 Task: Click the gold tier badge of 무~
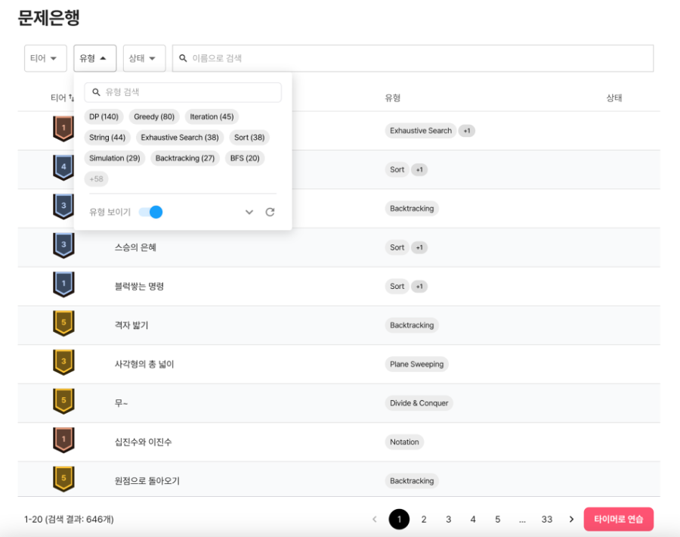click(x=63, y=401)
